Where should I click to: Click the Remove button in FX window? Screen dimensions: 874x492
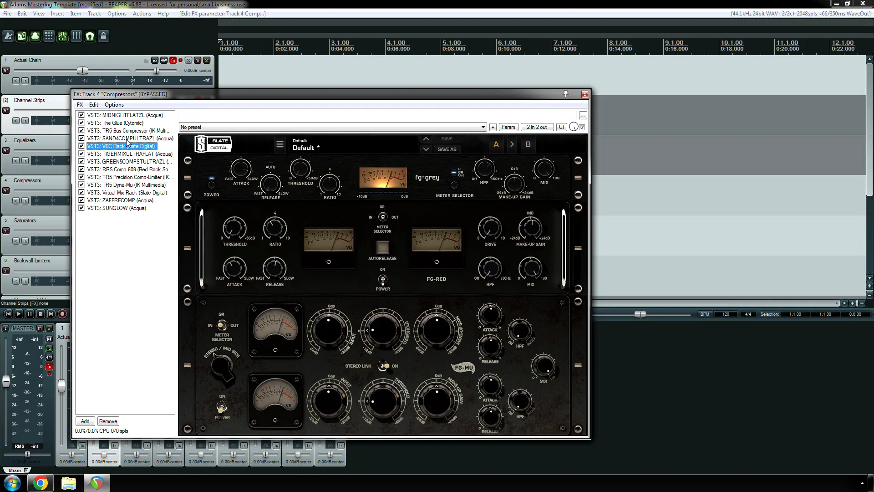[x=108, y=421]
